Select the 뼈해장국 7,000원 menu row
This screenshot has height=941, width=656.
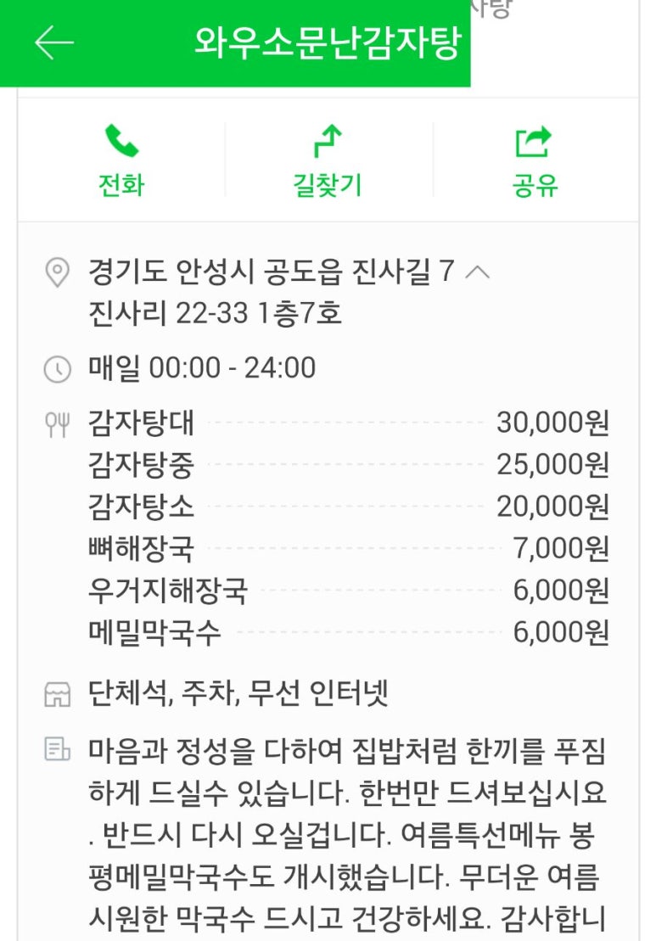coord(348,549)
